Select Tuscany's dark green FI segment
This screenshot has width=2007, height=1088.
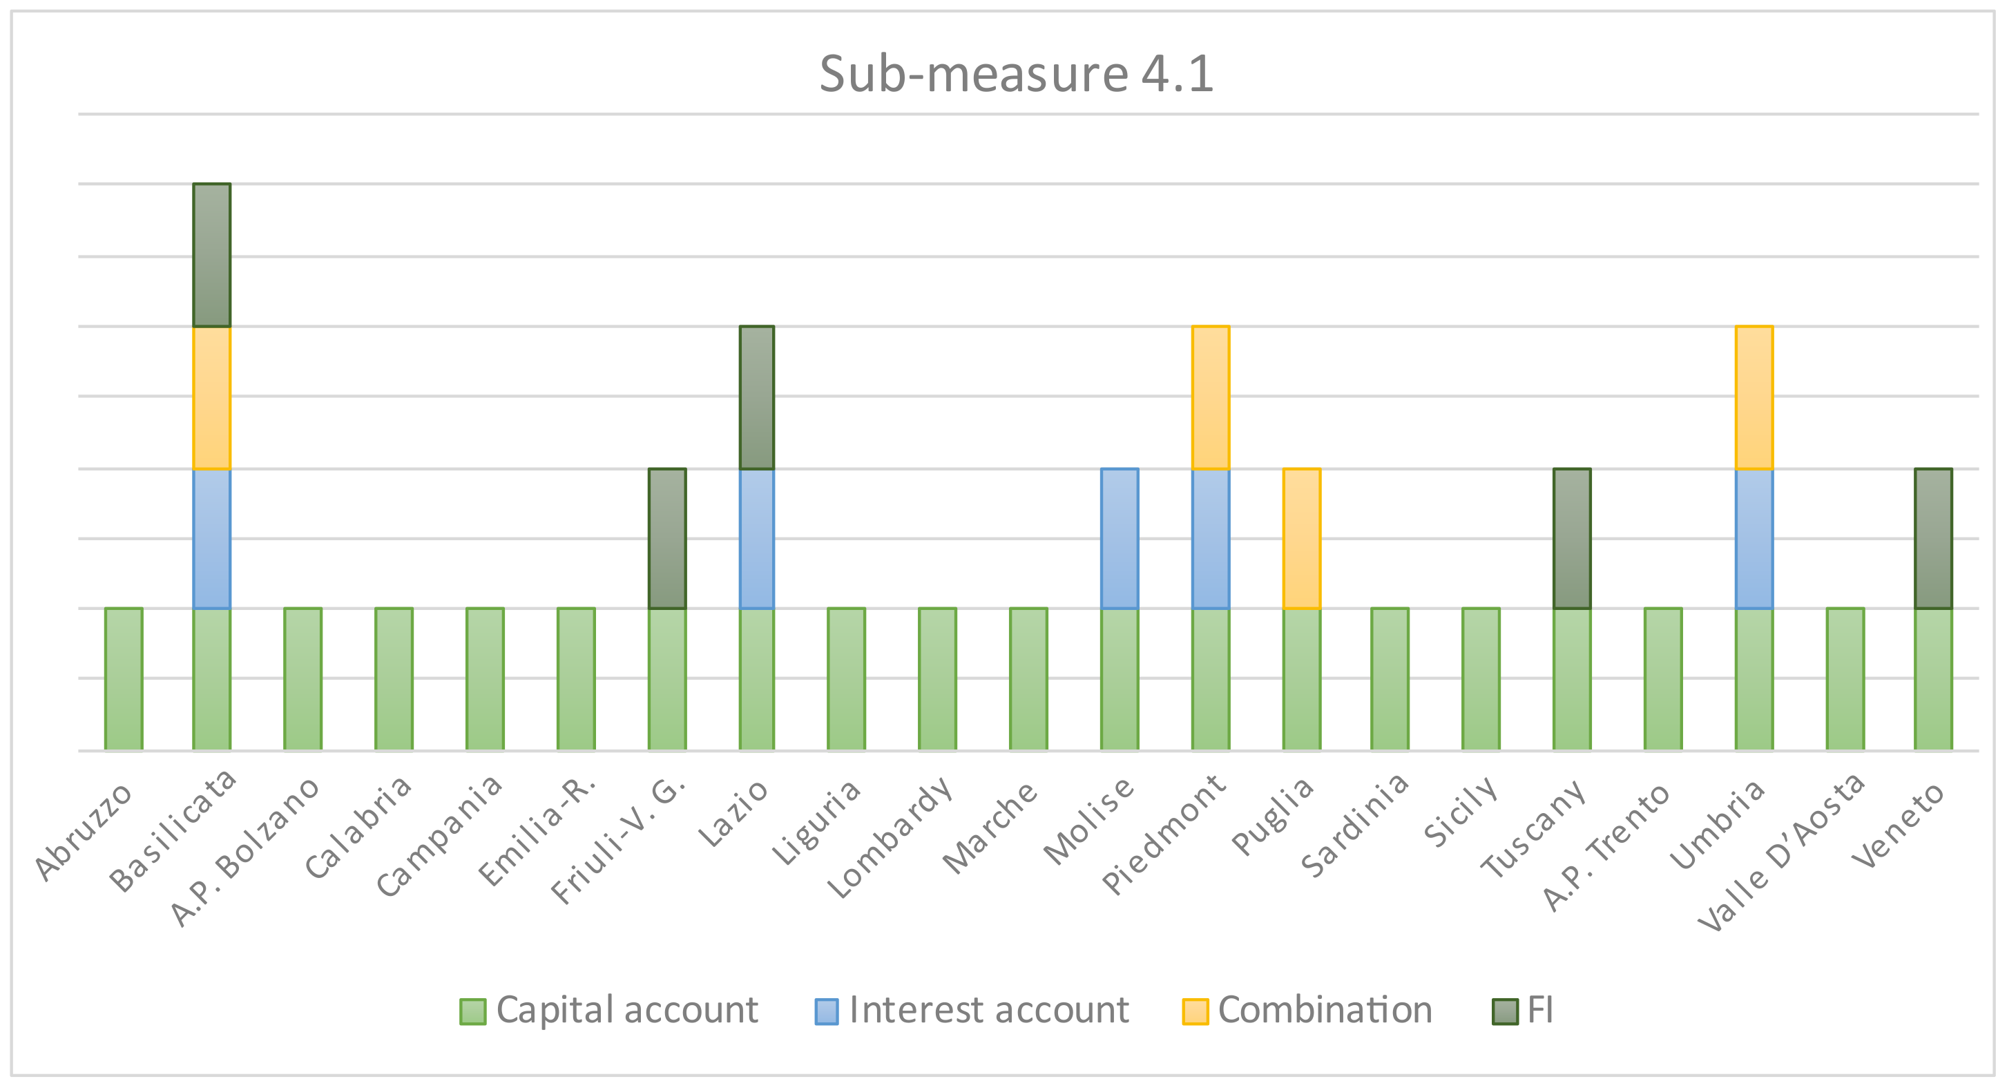tap(1573, 537)
